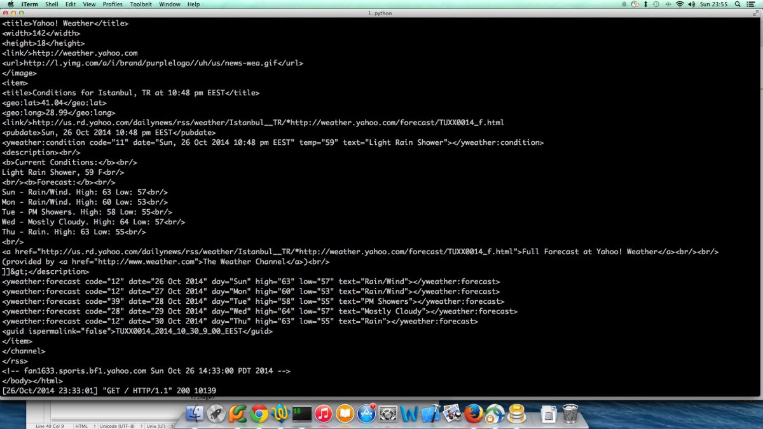Click the yweather:condition code="11" line
Screen dimensions: 763x429
[273, 142]
